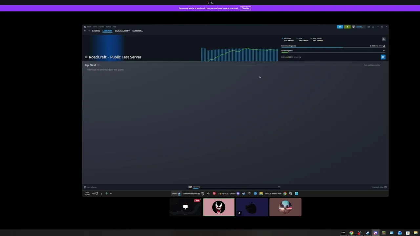Click Auto-updates enabled label
420x236 pixels.
tap(372, 65)
